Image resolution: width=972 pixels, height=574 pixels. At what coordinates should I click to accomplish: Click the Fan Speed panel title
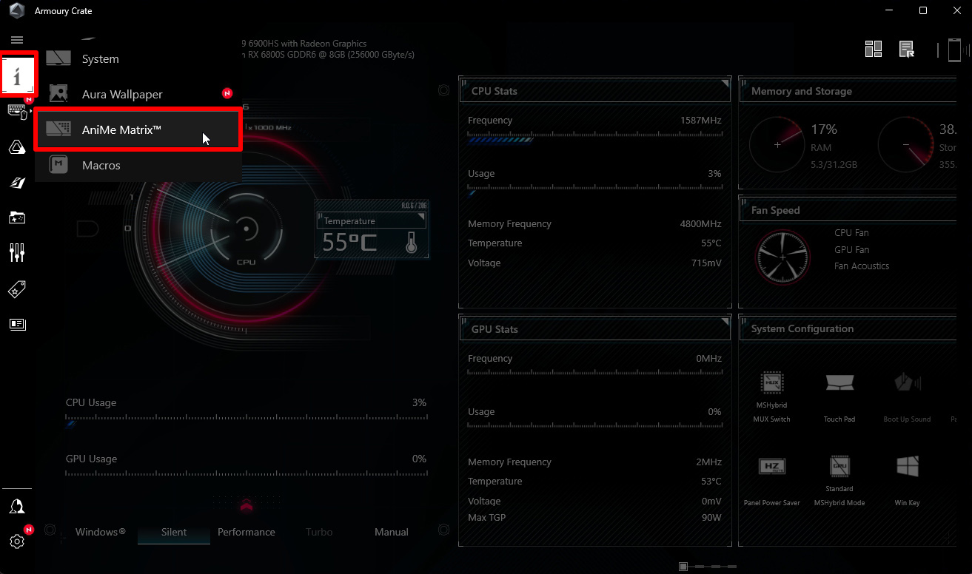tap(775, 210)
